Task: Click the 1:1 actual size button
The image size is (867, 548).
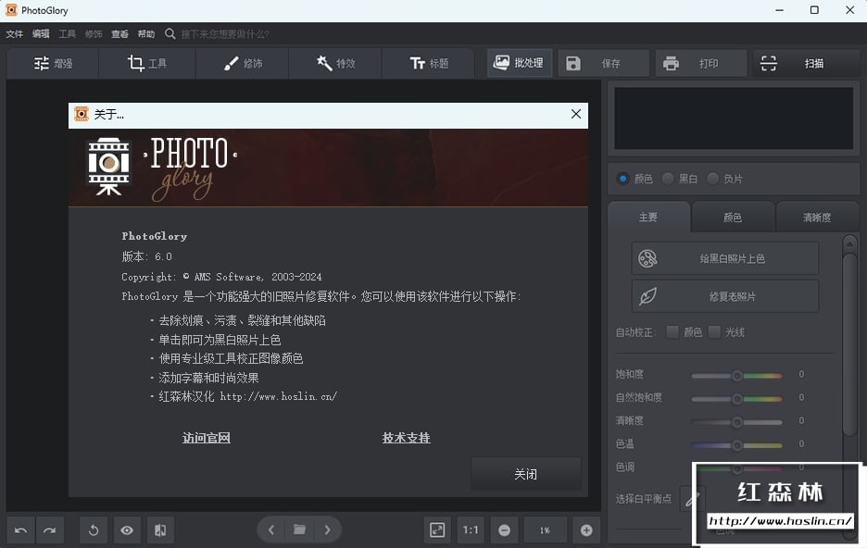Action: 471,530
